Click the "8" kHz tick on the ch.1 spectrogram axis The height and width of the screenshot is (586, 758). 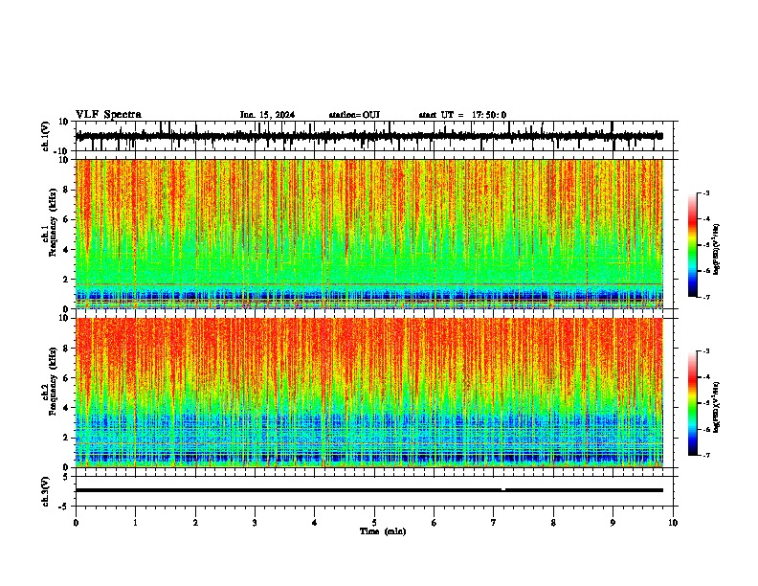66,190
